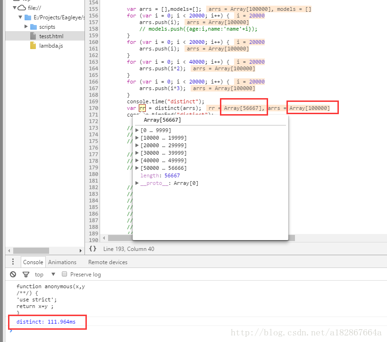The width and height of the screenshot is (387, 342).
Task: Click 'arrs.push(i*2);' on line 164
Action: pos(163,68)
